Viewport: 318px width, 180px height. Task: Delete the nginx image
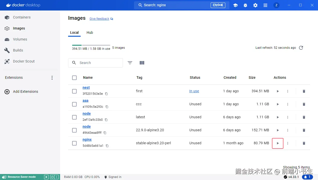pos(304,143)
